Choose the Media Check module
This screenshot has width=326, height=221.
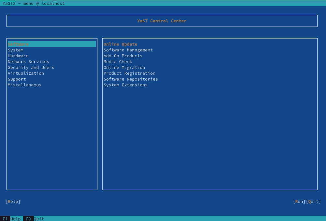coord(118,61)
